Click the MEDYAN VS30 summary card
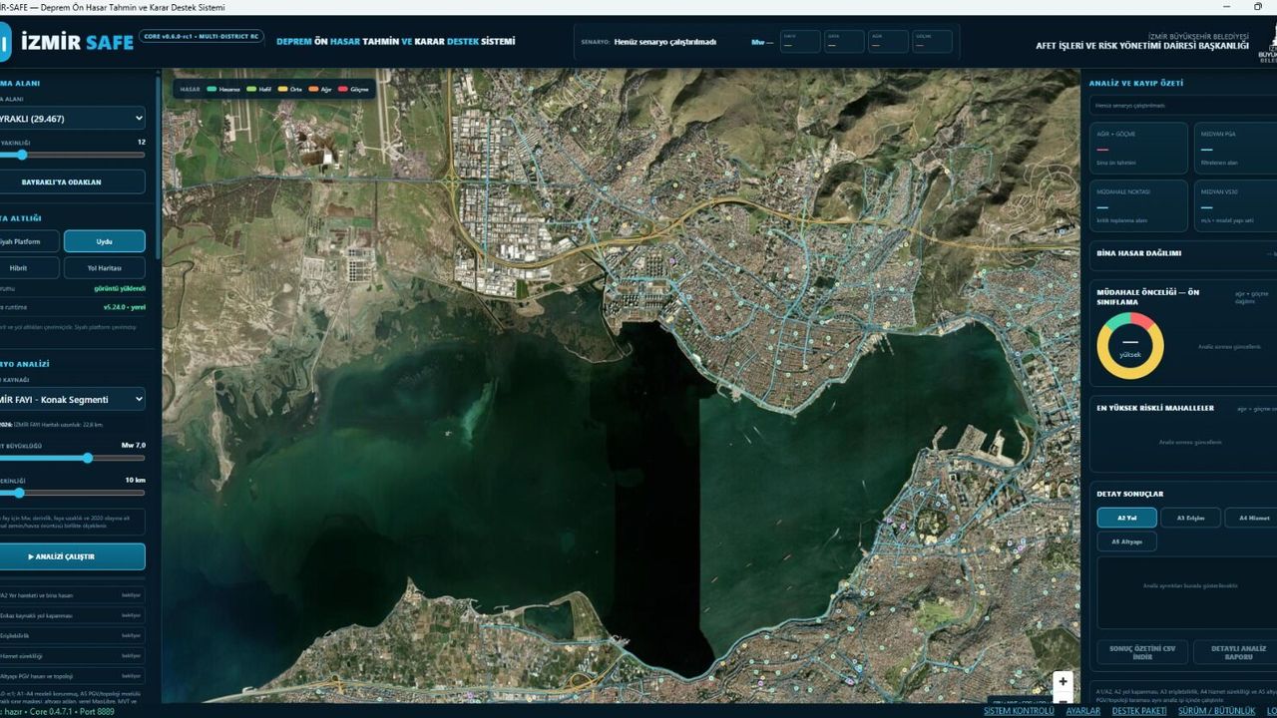 (x=1235, y=205)
